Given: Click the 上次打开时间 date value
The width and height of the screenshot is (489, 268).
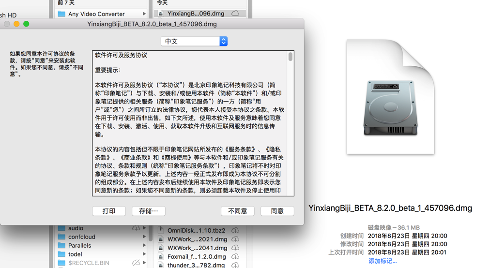Looking at the screenshot, I should [x=407, y=252].
